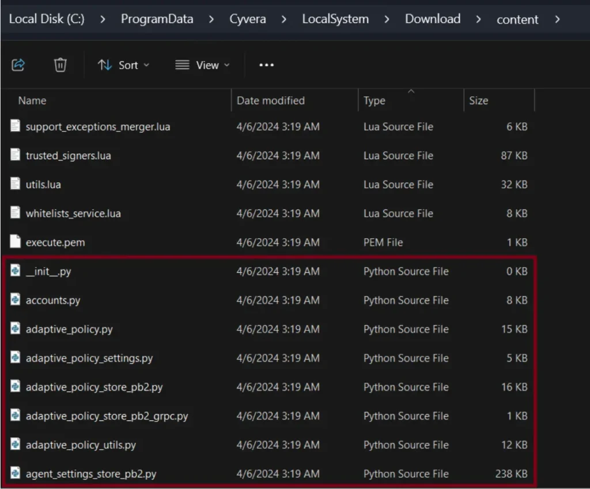Open the Sort dropdown menu
Viewport: 590px width, 489px height.
(x=123, y=65)
